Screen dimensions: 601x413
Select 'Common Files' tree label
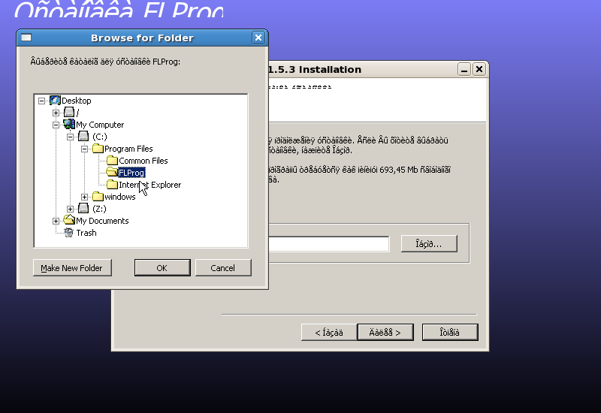[143, 161]
